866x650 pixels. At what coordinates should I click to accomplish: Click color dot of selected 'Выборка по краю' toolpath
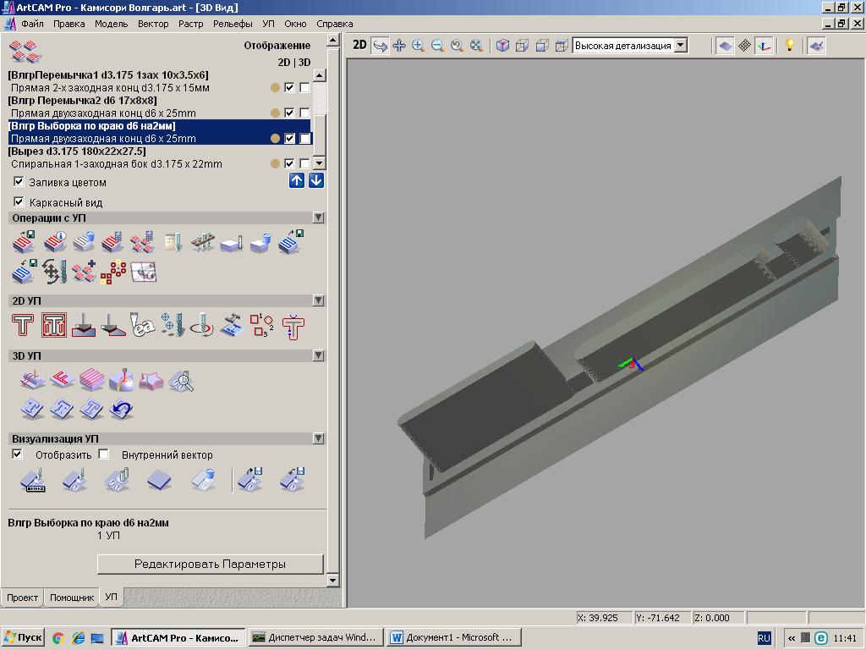tap(275, 139)
